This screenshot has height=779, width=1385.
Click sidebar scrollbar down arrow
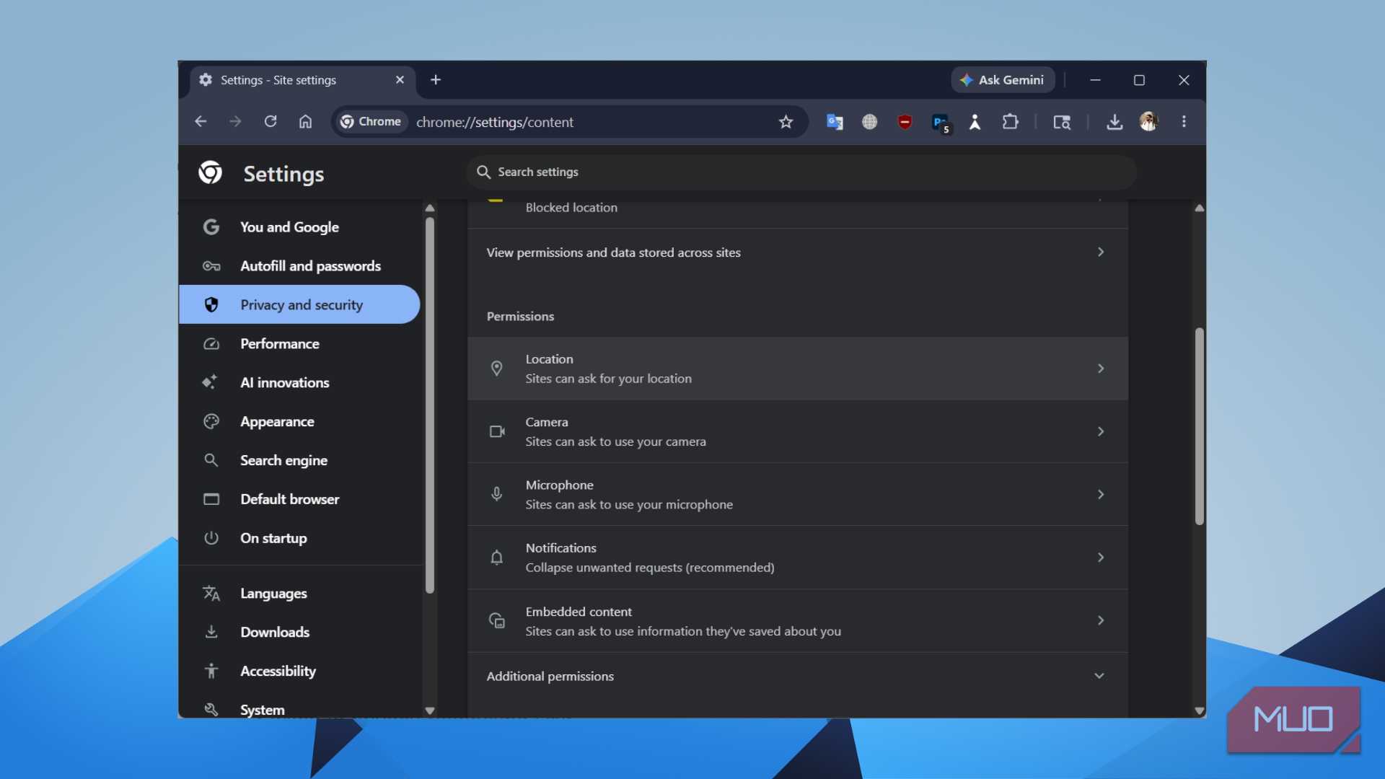pyautogui.click(x=430, y=710)
